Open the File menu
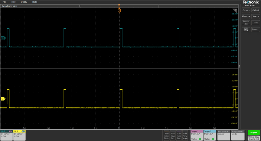Viewport: 261px width, 141px height. [x=4, y=2]
